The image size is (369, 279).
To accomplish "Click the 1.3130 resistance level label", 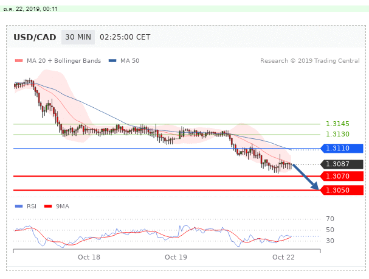I will (337, 134).
